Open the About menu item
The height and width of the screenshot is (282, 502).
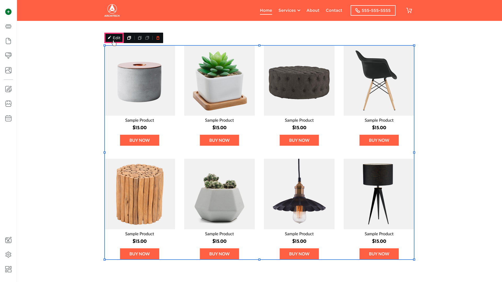pyautogui.click(x=313, y=10)
